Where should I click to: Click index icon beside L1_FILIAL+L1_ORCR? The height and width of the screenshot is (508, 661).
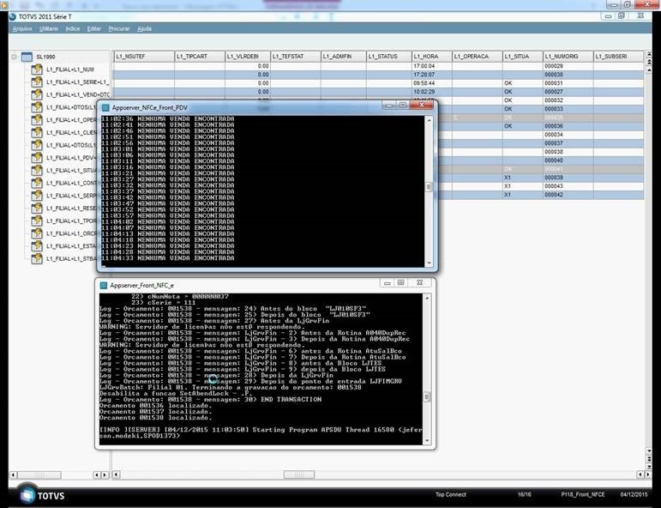pos(37,233)
